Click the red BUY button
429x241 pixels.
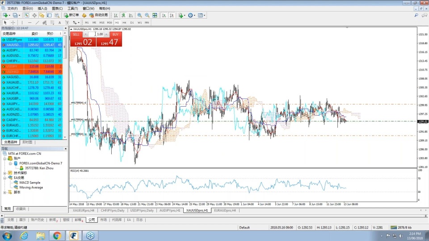point(115,34)
